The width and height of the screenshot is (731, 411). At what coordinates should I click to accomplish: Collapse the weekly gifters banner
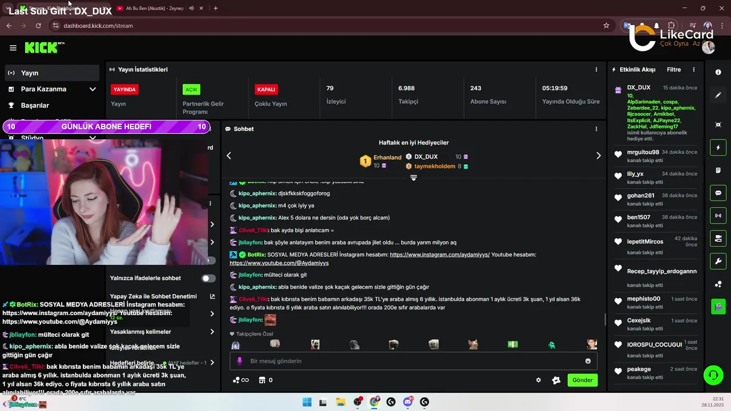[413, 178]
